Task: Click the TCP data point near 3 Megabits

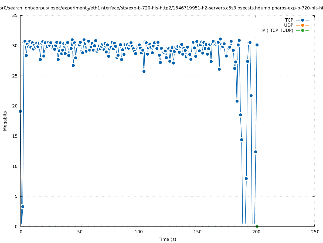Action: click(23, 207)
